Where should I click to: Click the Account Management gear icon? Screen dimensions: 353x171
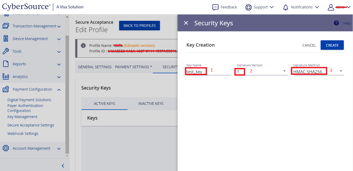(x=6, y=148)
